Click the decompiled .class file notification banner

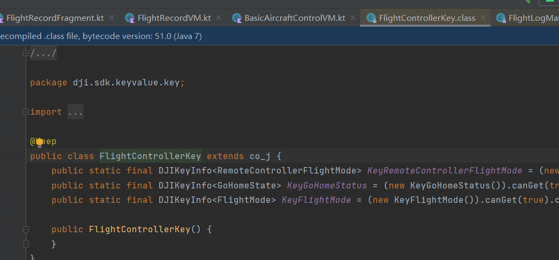point(279,36)
